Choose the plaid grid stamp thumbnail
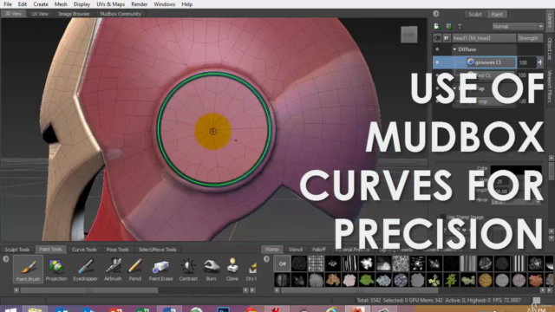This screenshot has height=312, width=555. (x=316, y=263)
